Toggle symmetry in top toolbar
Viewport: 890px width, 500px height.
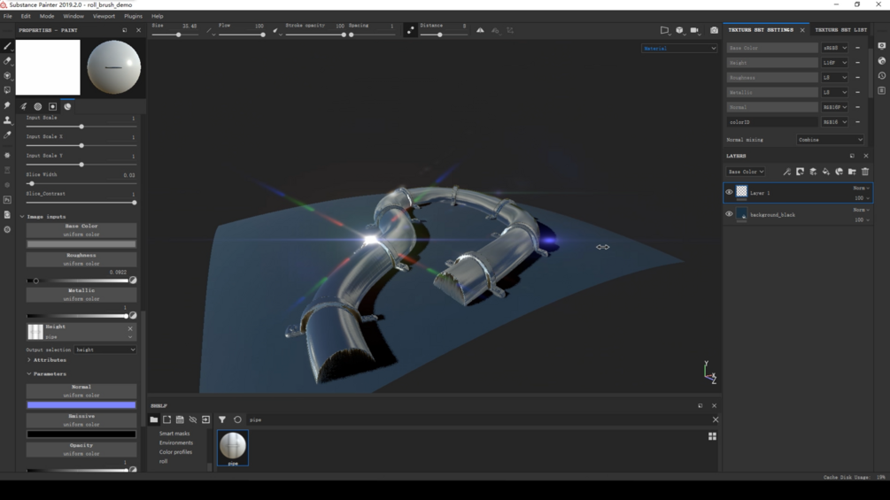click(x=480, y=30)
